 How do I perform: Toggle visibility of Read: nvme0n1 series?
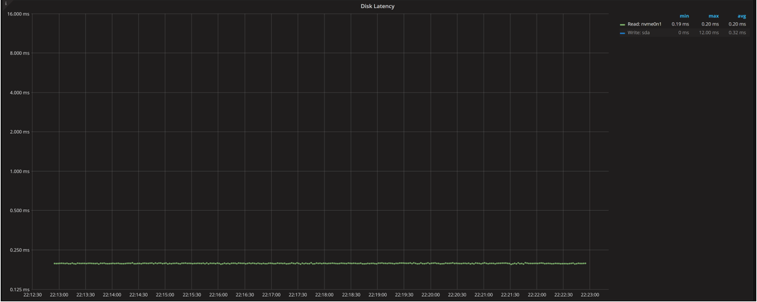pos(644,24)
